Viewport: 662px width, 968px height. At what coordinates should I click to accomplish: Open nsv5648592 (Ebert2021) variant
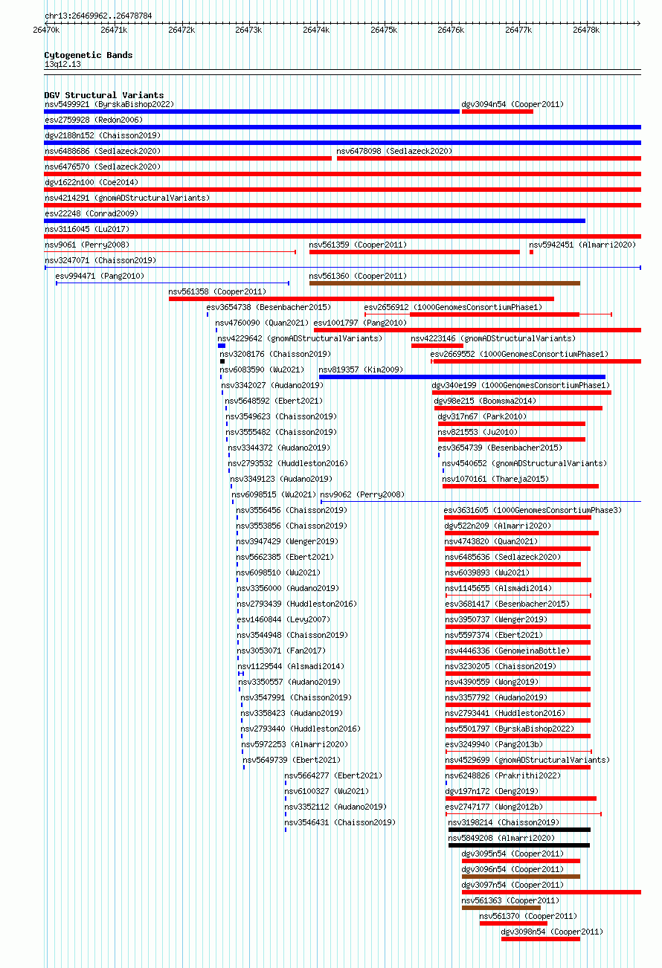click(274, 401)
